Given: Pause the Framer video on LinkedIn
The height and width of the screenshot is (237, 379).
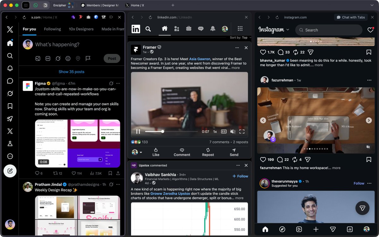Looking at the screenshot, I should coord(138,132).
